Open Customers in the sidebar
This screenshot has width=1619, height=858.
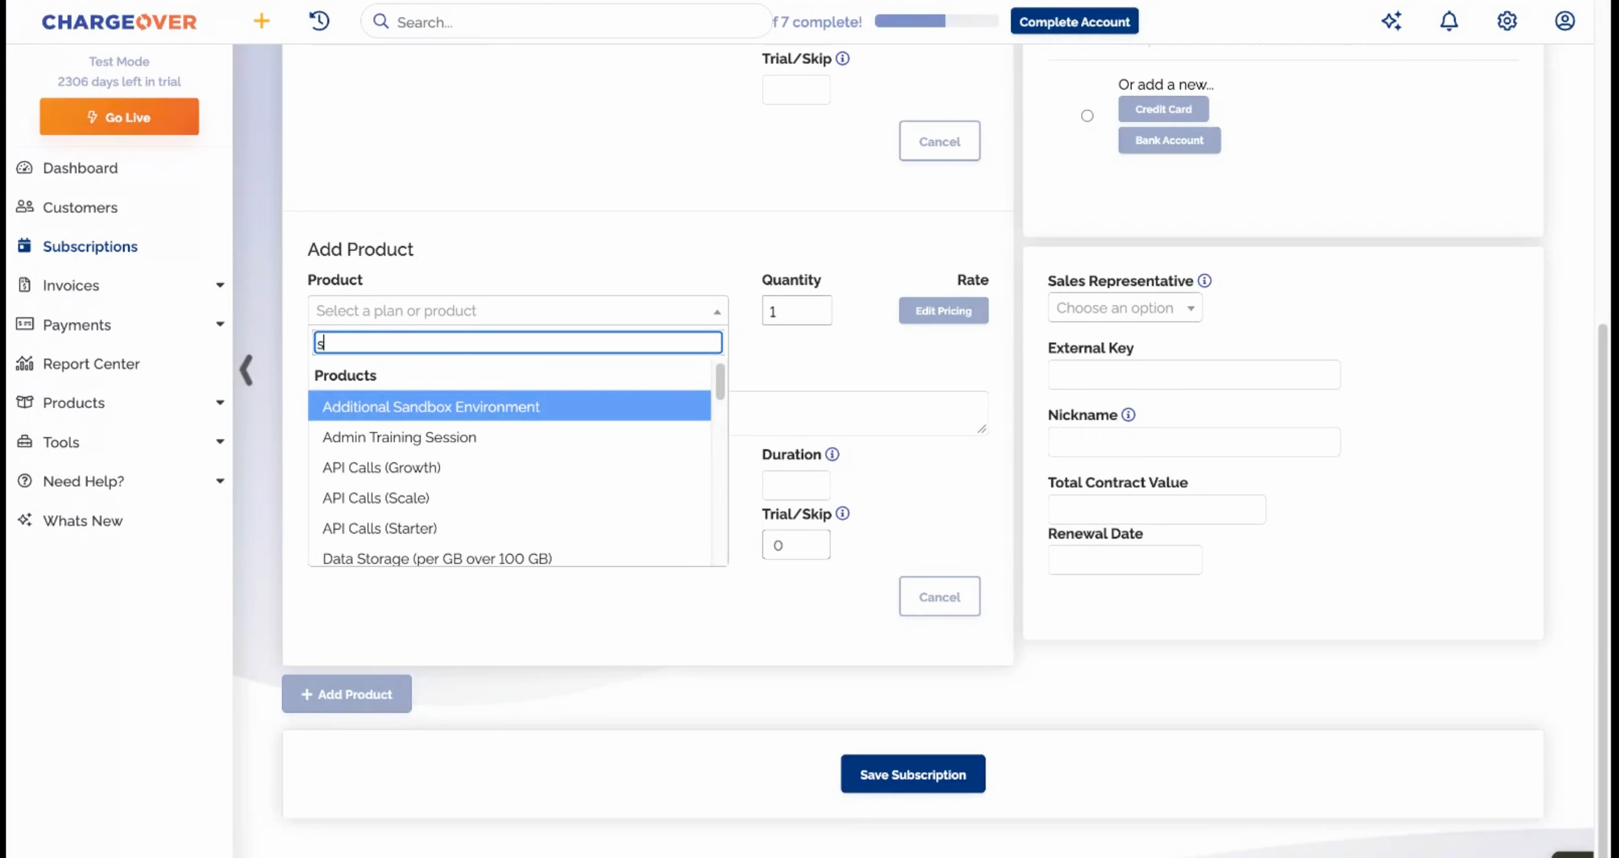(x=80, y=207)
